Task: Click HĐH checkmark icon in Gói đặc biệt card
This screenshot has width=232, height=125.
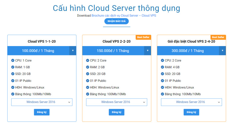Action: coord(163,87)
